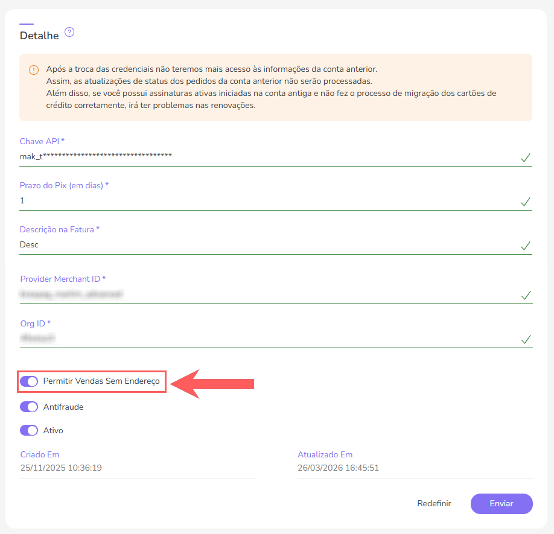The height and width of the screenshot is (534, 554).
Task: Click into the Provider Merchant ID field
Action: click(x=266, y=294)
